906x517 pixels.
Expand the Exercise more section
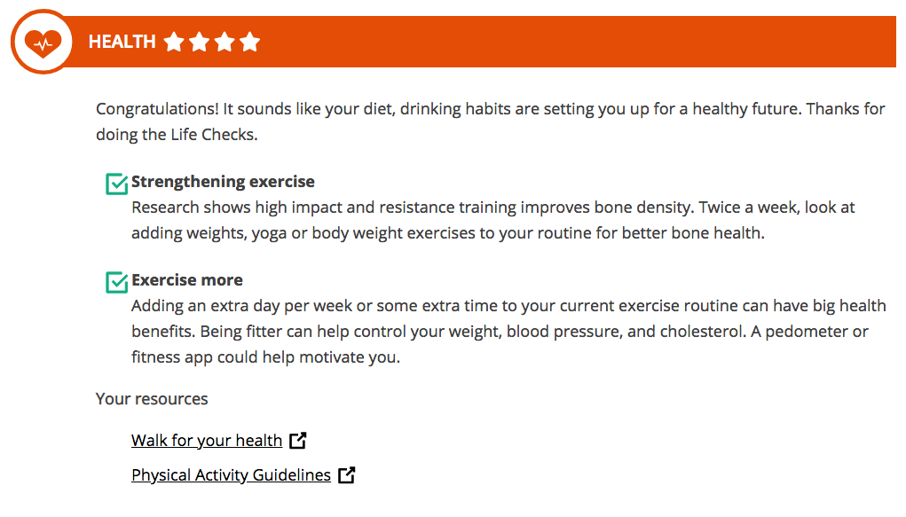[x=186, y=280]
